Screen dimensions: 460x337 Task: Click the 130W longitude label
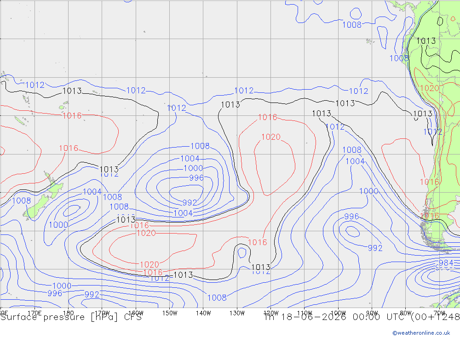pyautogui.click(x=237, y=313)
